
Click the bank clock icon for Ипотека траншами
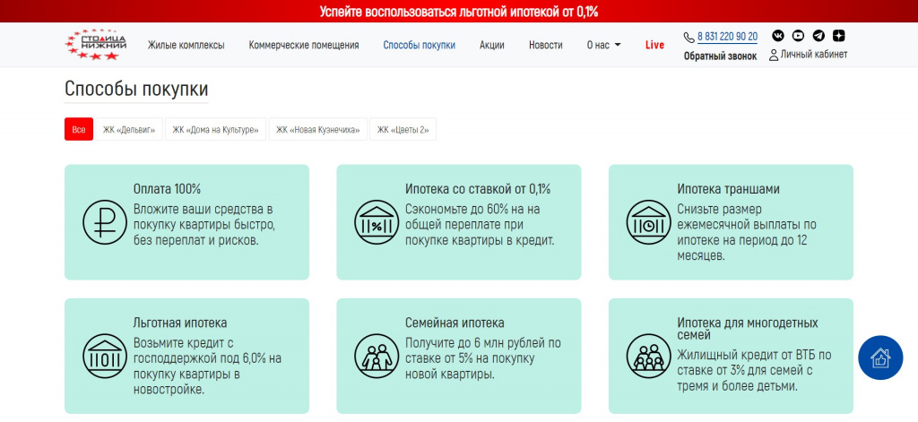pos(649,222)
